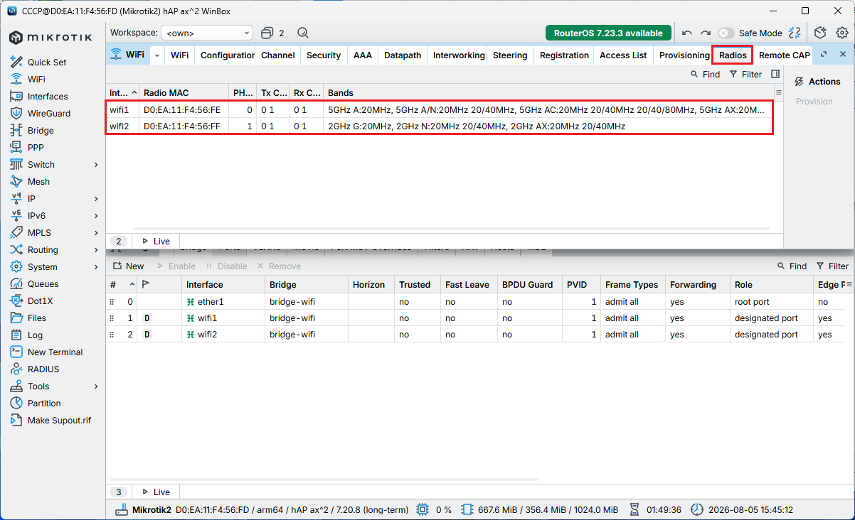Close the WiFi window with the X

pyautogui.click(x=843, y=55)
